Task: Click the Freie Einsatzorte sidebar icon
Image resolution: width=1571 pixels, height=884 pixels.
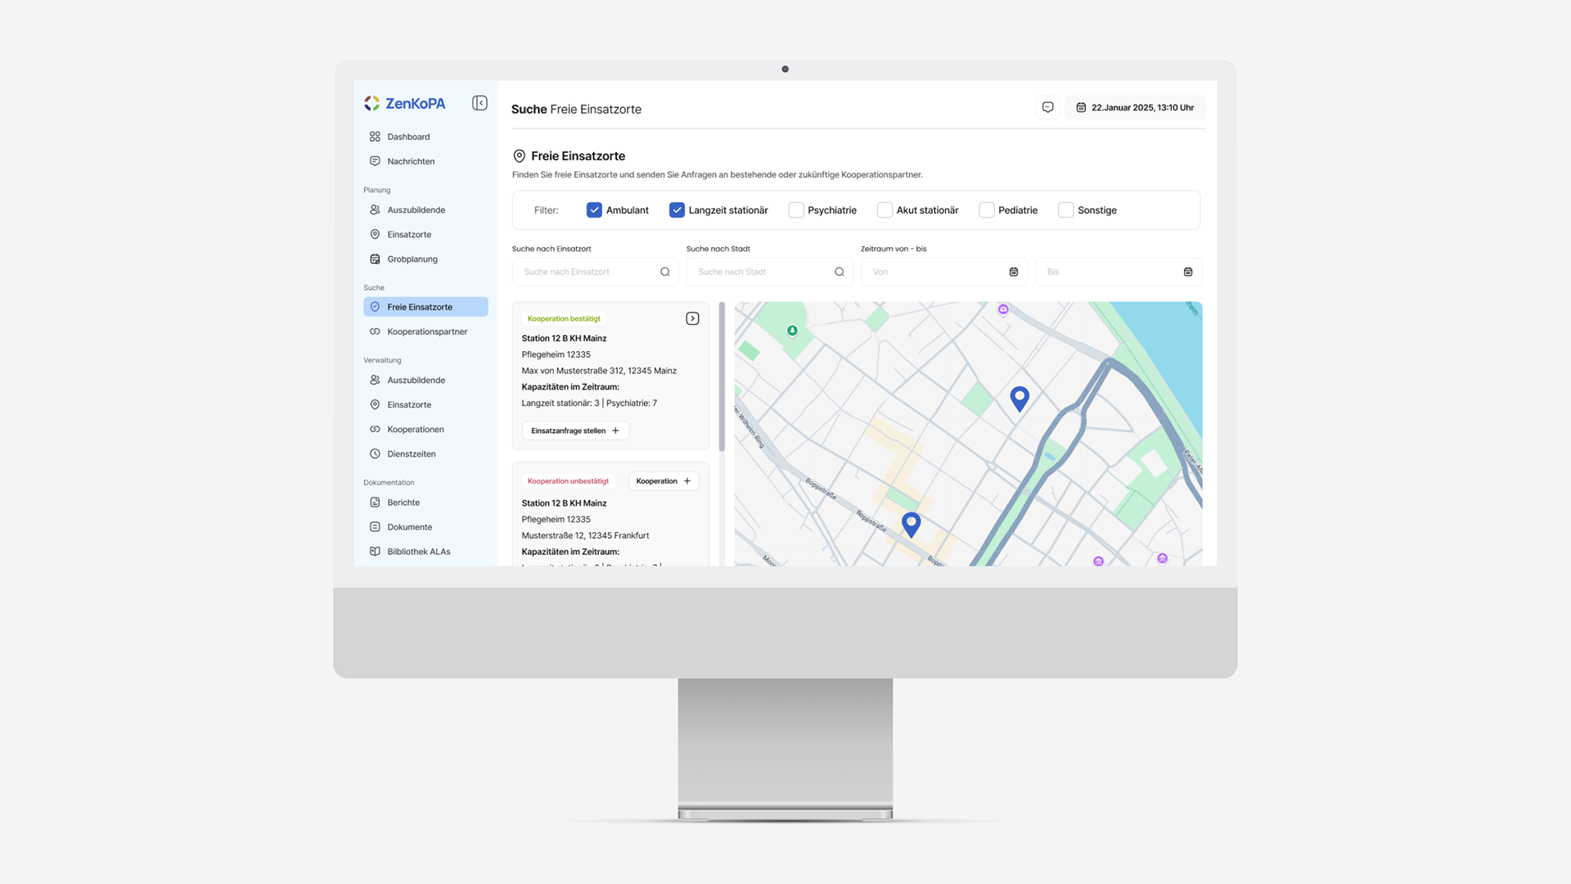Action: [375, 307]
